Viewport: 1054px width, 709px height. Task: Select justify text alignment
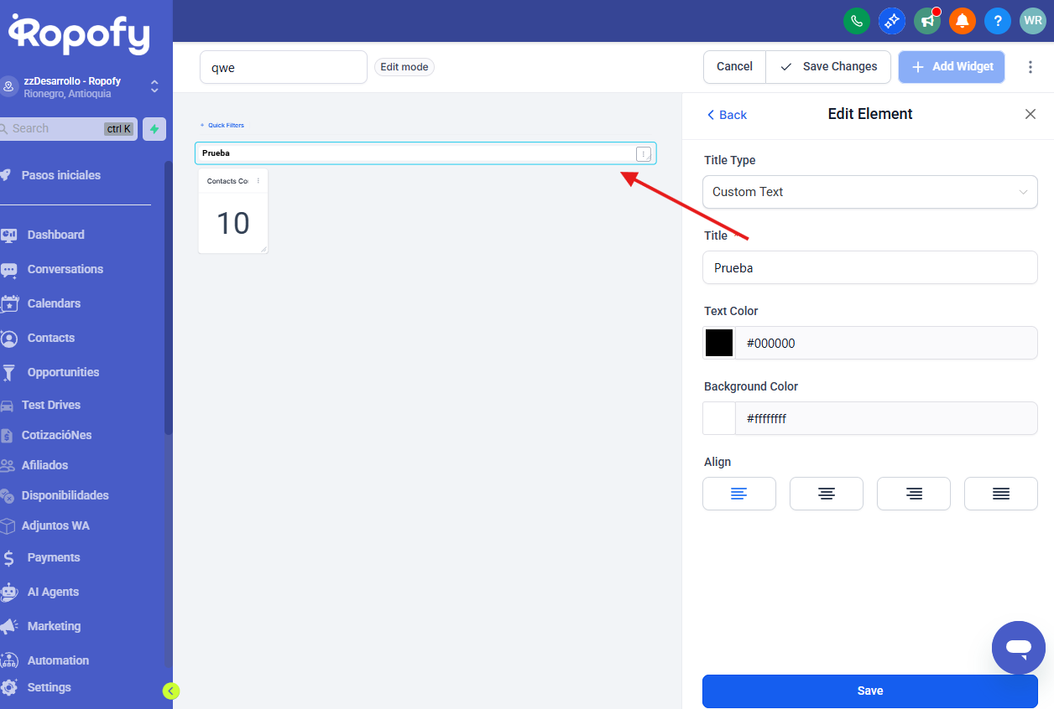click(1000, 494)
